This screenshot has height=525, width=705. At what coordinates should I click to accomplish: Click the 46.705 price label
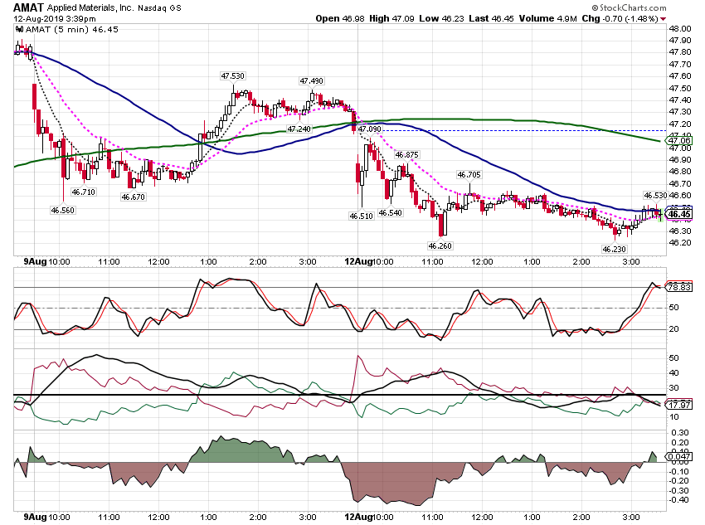tap(469, 174)
